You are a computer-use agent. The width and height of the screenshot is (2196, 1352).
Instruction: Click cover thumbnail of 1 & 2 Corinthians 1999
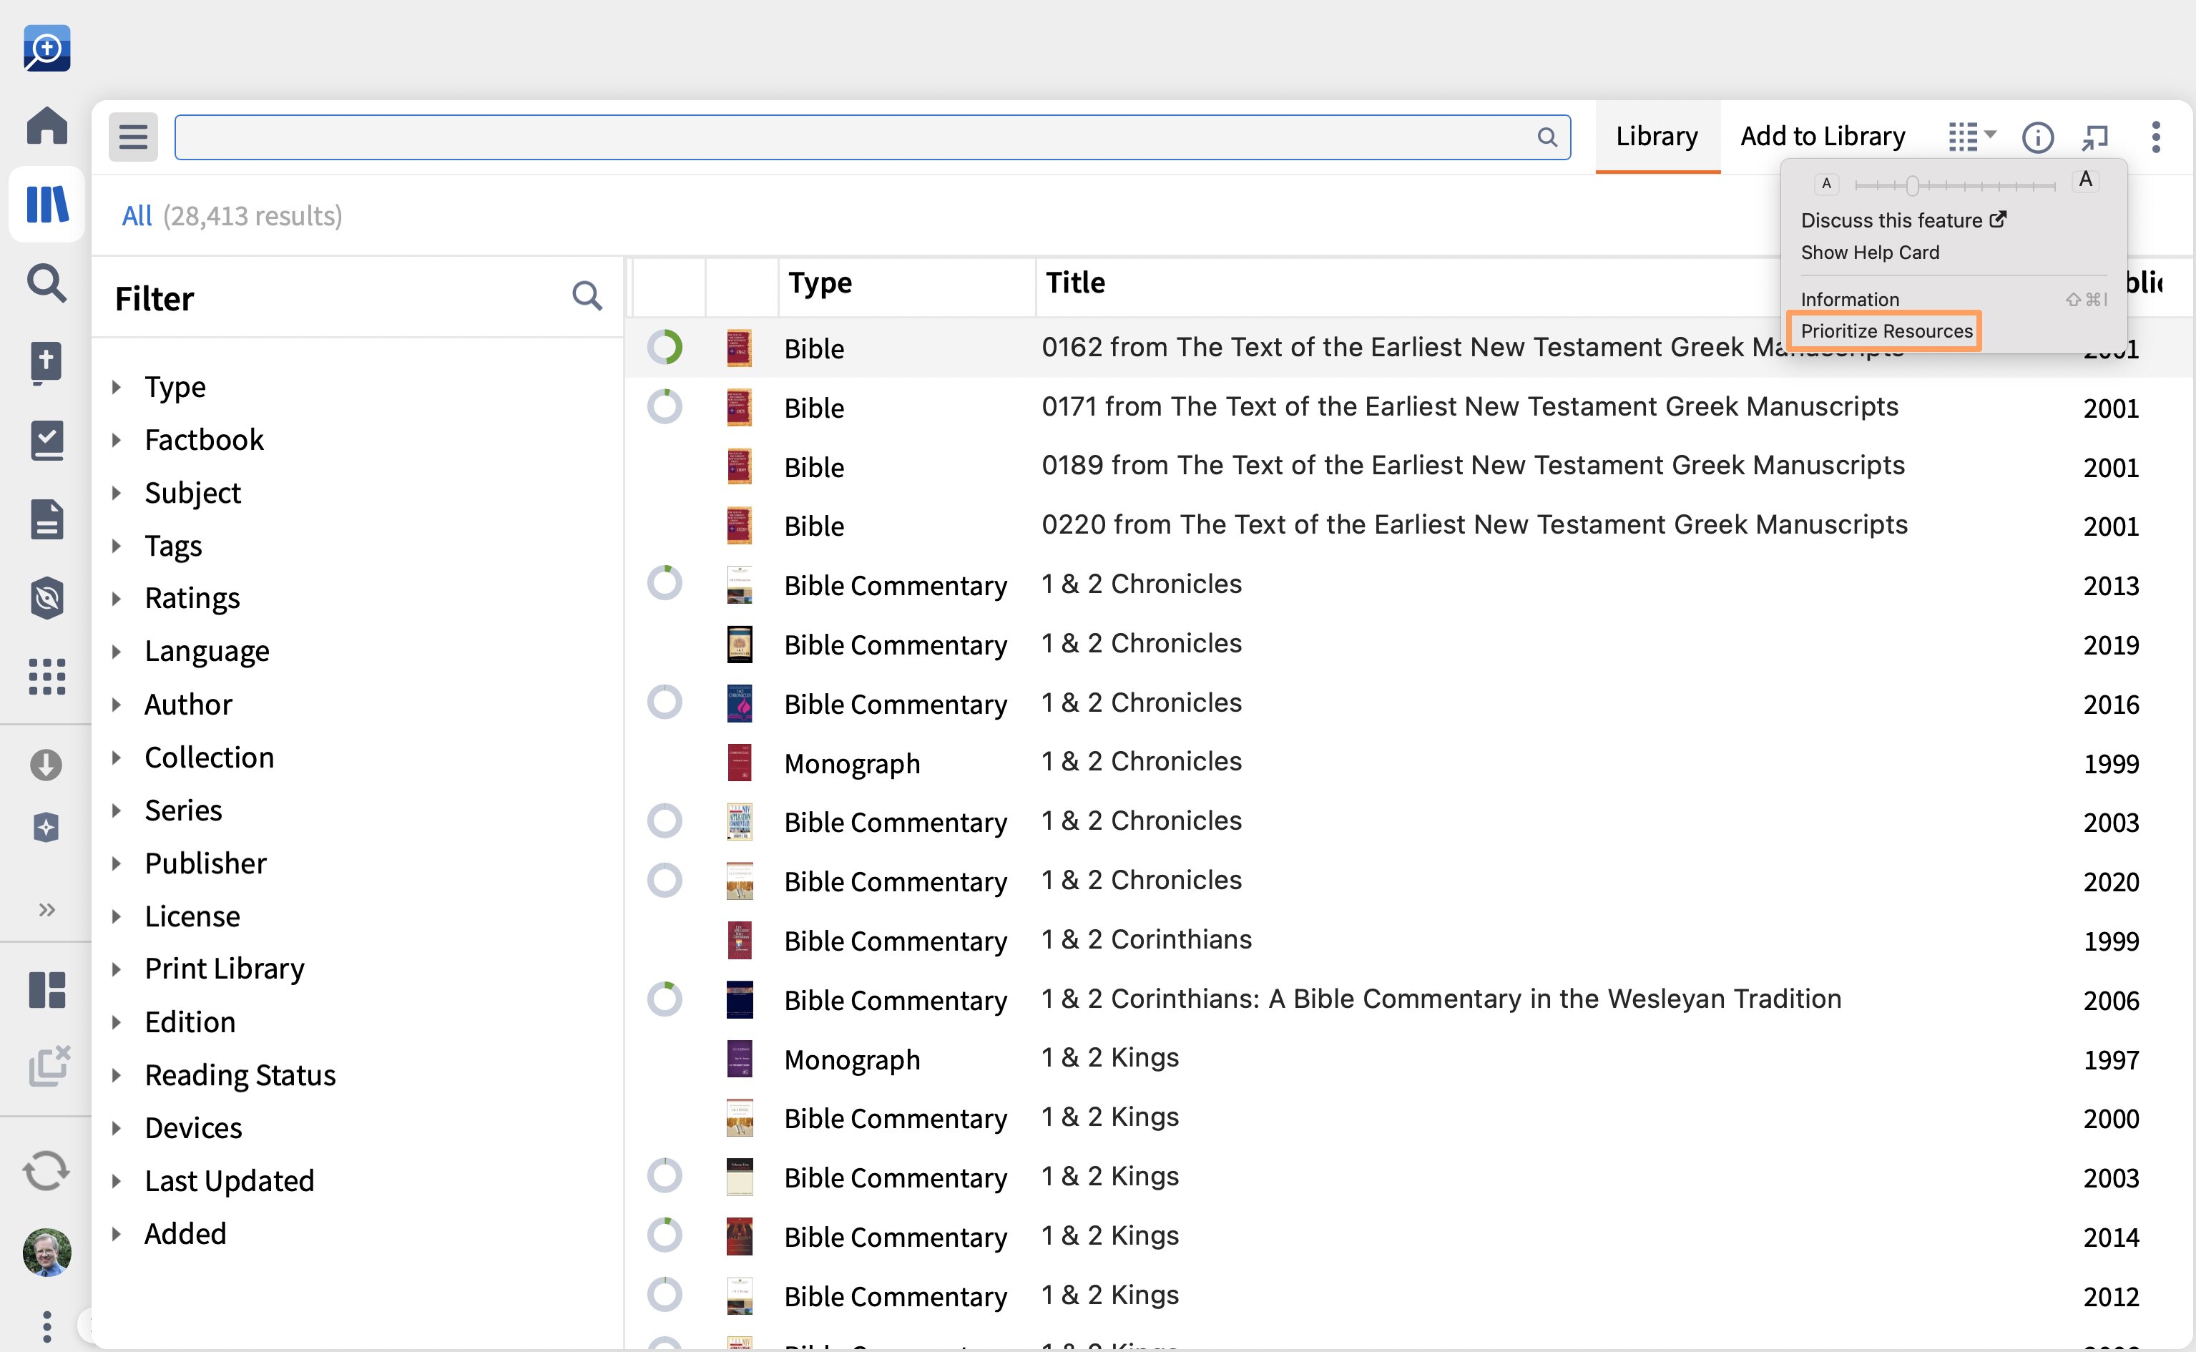[740, 940]
